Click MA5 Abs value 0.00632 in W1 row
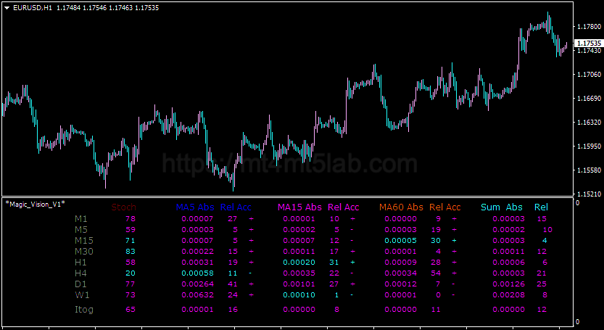 click(198, 295)
